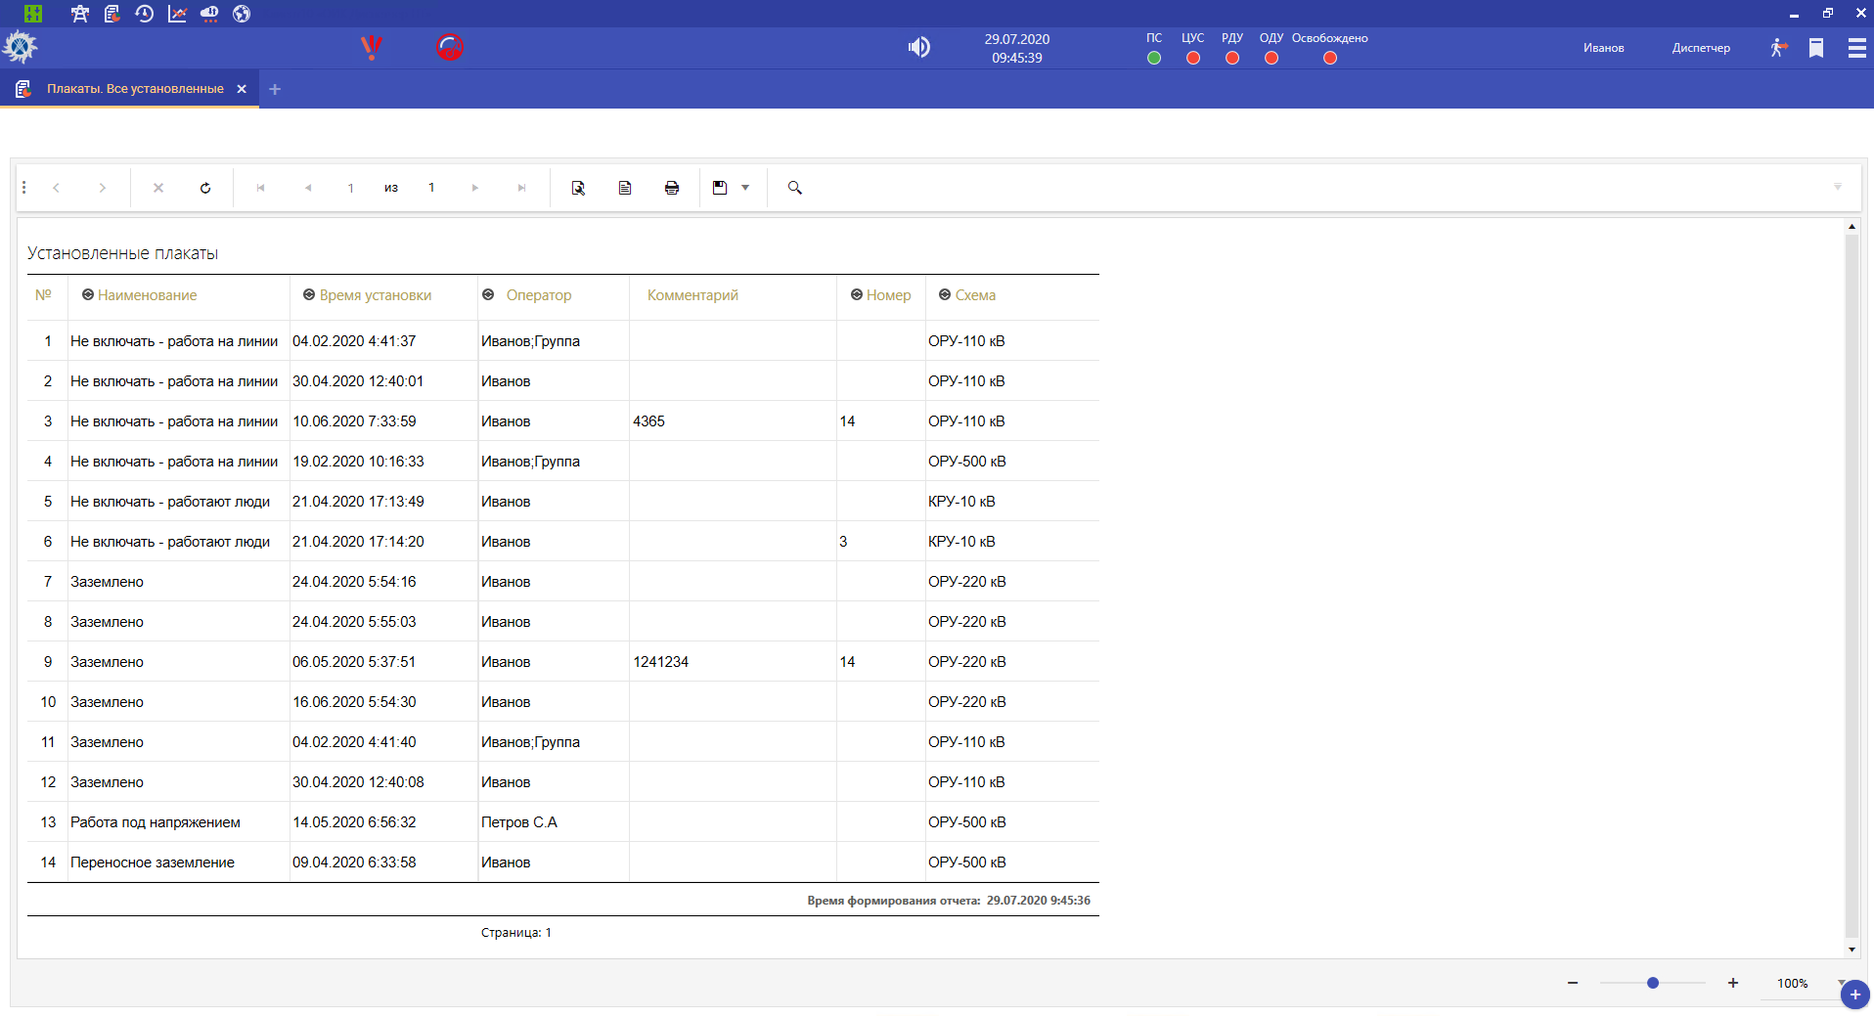Click the red exclamation alarms icon
The width and height of the screenshot is (1874, 1017).
pyautogui.click(x=372, y=47)
